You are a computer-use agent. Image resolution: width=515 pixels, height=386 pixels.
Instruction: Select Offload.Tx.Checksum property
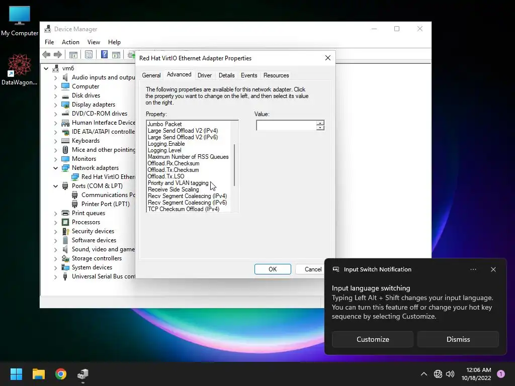tap(173, 170)
